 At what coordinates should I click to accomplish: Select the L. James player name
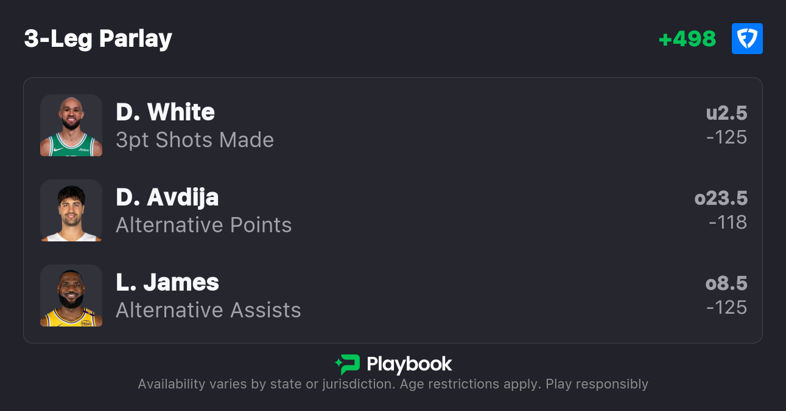[167, 283]
